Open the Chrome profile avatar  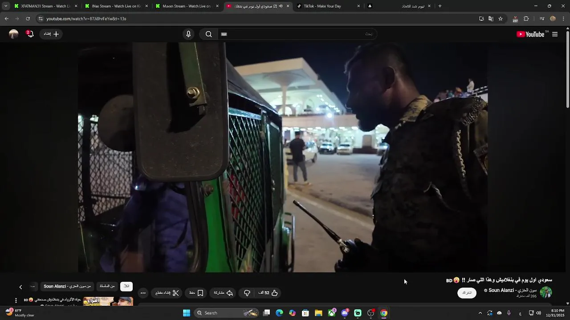[553, 19]
